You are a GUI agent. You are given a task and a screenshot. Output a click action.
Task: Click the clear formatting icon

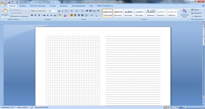(x=66, y=11)
